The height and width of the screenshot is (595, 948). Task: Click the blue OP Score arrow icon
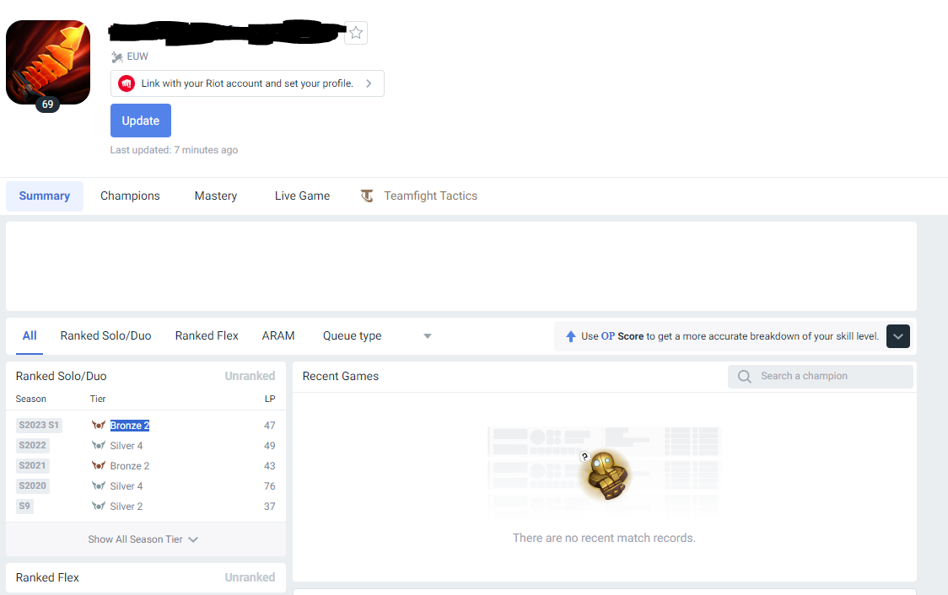coord(570,336)
